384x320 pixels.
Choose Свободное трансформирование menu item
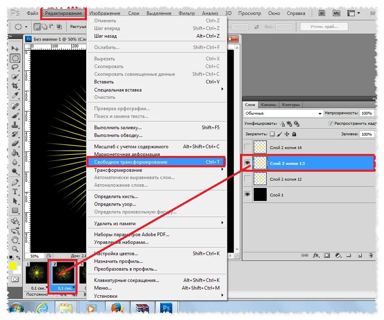[x=156, y=162]
